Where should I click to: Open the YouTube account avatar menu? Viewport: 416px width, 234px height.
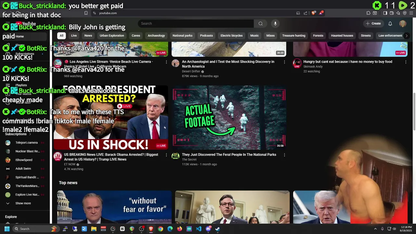pos(403,23)
